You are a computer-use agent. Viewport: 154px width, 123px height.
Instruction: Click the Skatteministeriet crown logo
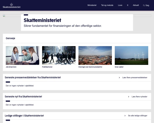[12, 5]
